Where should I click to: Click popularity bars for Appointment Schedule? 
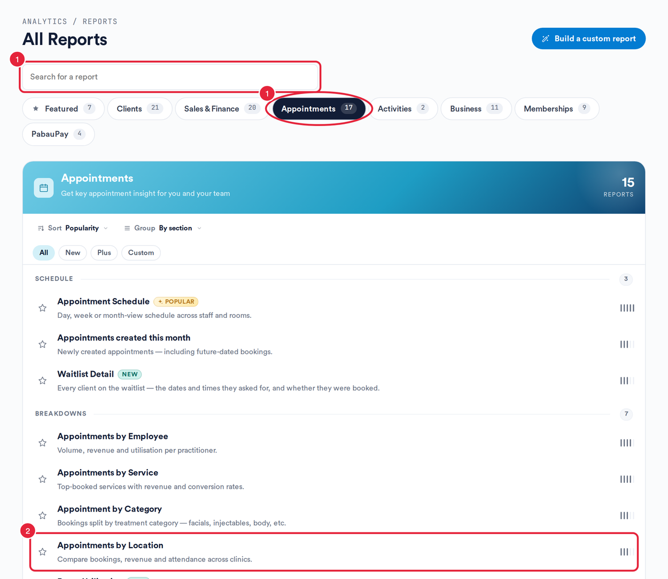(x=627, y=308)
